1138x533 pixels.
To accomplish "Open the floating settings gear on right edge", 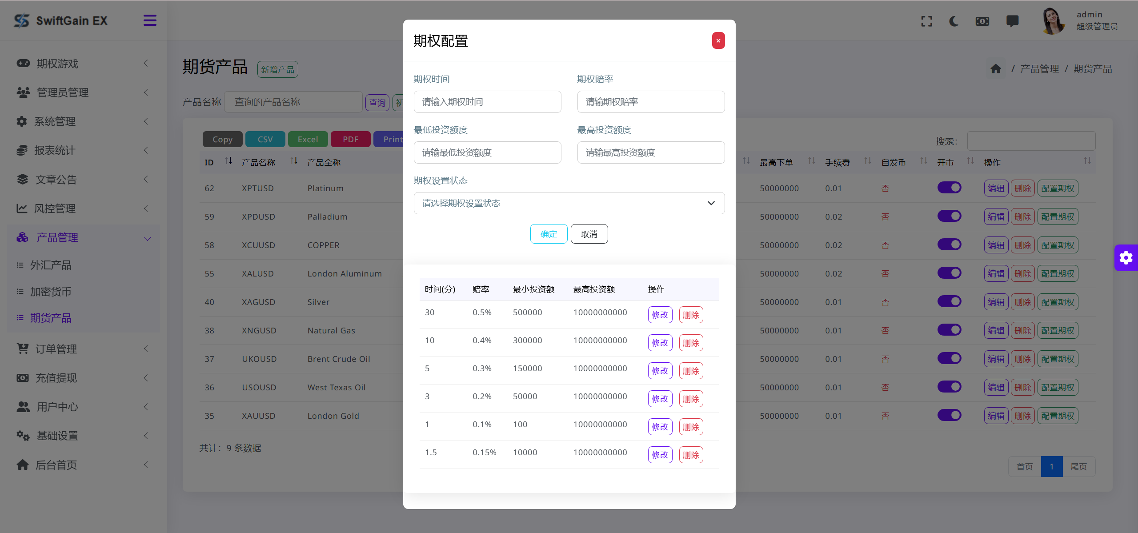I will click(x=1126, y=258).
